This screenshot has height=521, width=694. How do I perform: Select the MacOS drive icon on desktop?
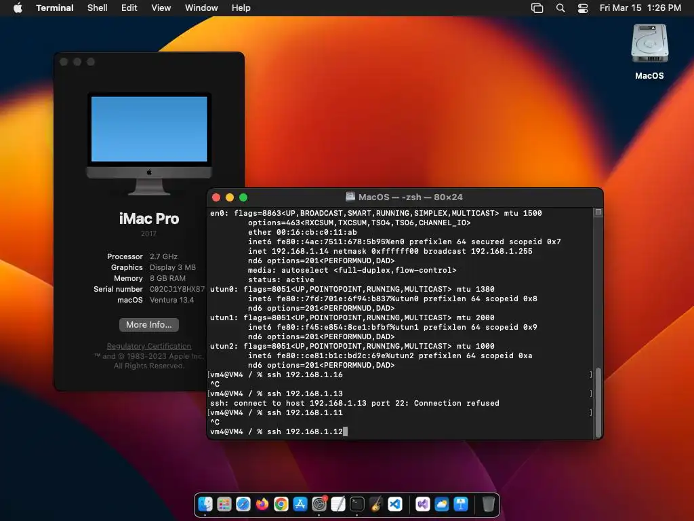(649, 44)
